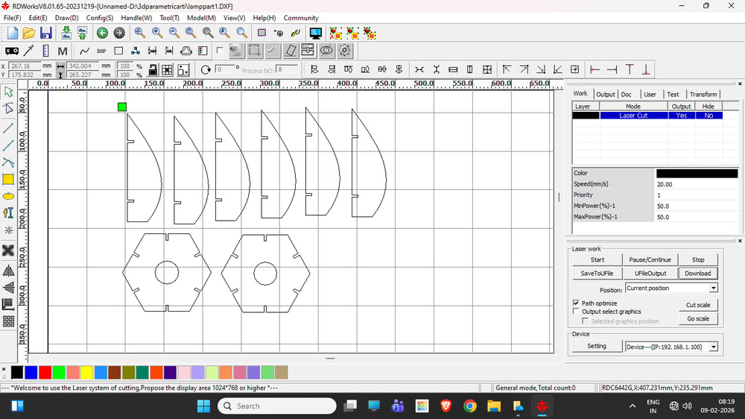The width and height of the screenshot is (745, 419).
Task: Click the X position field 267.16
Action: click(x=25, y=66)
